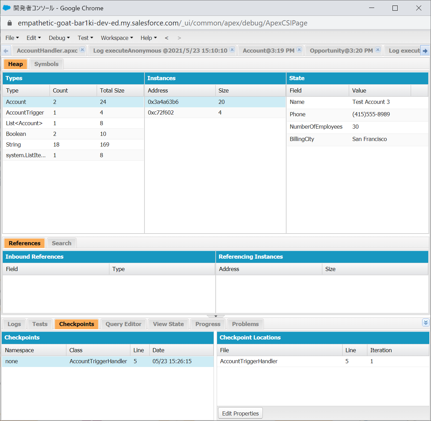
Task: Sort Instances by Address column header
Action: click(x=180, y=90)
